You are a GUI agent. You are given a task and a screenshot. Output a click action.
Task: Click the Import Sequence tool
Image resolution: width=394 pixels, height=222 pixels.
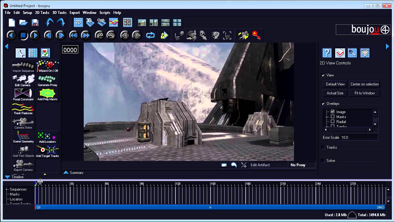[x=23, y=67]
